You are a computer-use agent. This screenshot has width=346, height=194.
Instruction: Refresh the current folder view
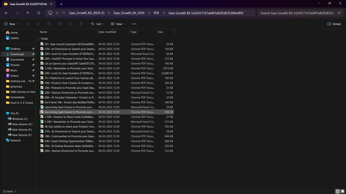pos(39,13)
